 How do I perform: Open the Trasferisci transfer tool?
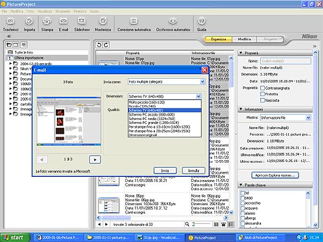pos(10,25)
